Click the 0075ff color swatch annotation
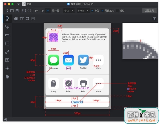Image resolution: width=161 pixels, height=125 pixels. click(x=128, y=89)
